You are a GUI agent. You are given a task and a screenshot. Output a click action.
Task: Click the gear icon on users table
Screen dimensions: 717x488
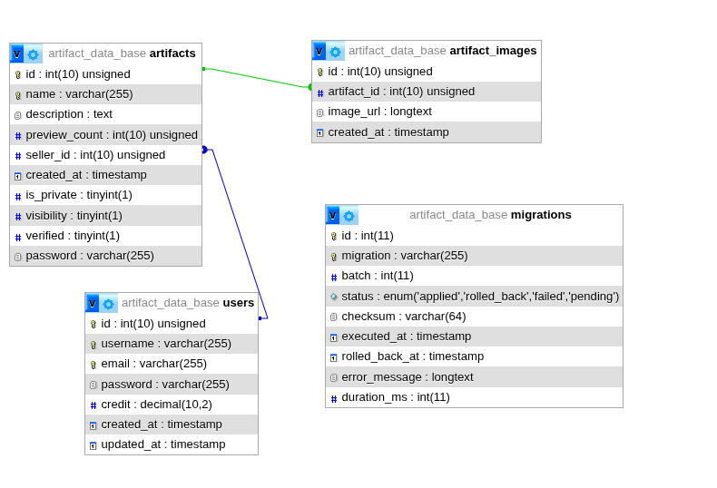click(108, 304)
